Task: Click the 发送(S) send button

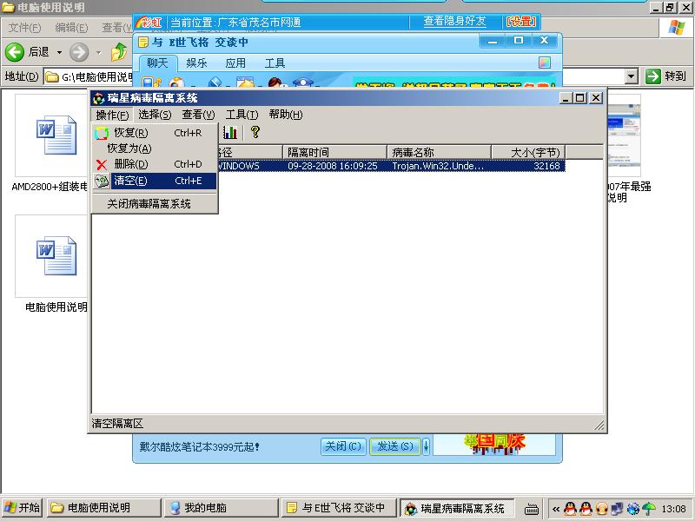Action: pos(394,446)
